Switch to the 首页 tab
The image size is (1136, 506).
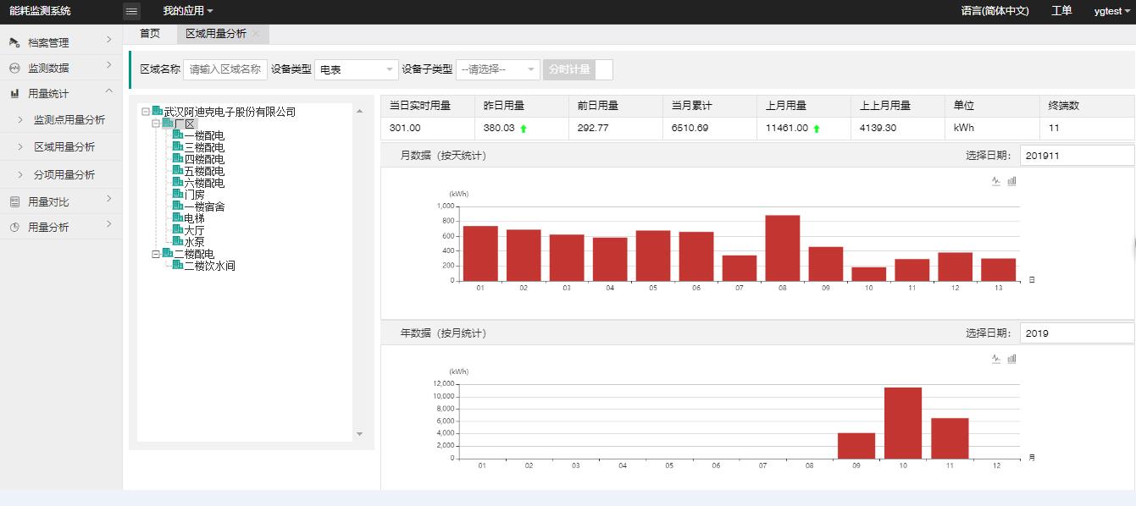150,34
